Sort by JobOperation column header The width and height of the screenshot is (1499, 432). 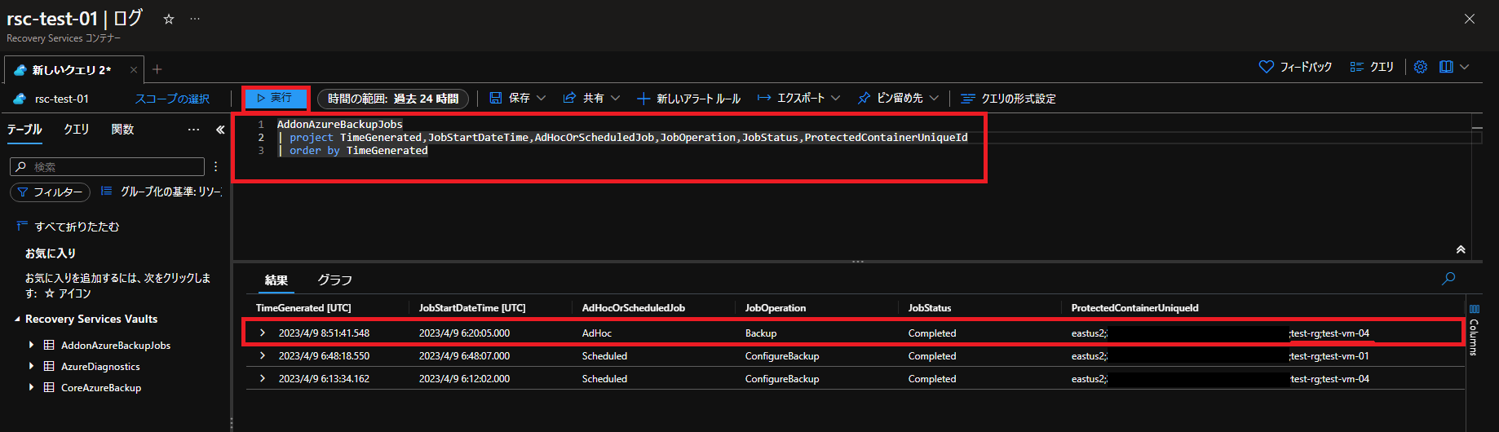click(x=776, y=308)
